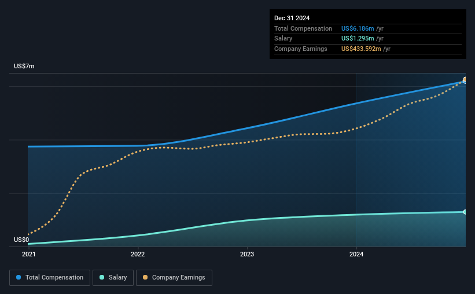Toggle the Salary legend button
The width and height of the screenshot is (475, 294).
(113, 278)
